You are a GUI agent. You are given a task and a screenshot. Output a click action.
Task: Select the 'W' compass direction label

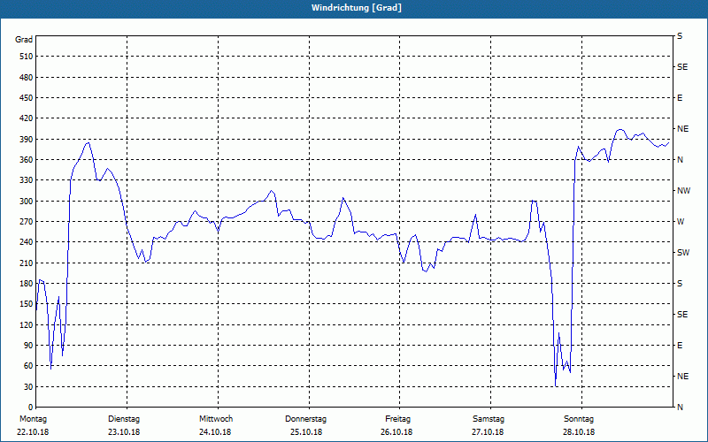(681, 222)
